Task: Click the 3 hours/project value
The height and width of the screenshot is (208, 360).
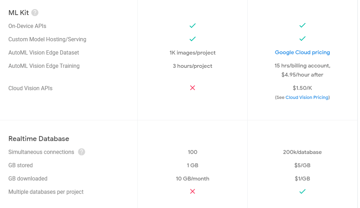Action: point(193,66)
